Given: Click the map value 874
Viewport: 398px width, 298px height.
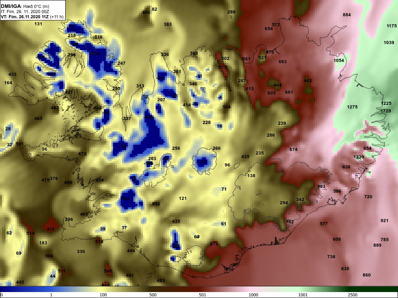Looking at the screenshot, I should (x=293, y=149).
